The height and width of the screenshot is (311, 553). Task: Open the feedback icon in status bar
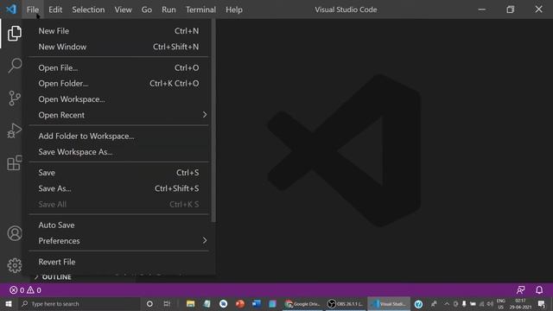(x=520, y=290)
